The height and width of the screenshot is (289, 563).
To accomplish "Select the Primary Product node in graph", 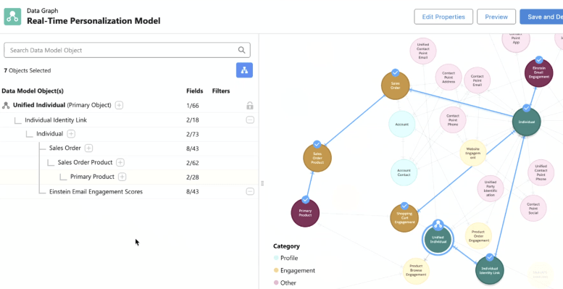I will 305,213.
